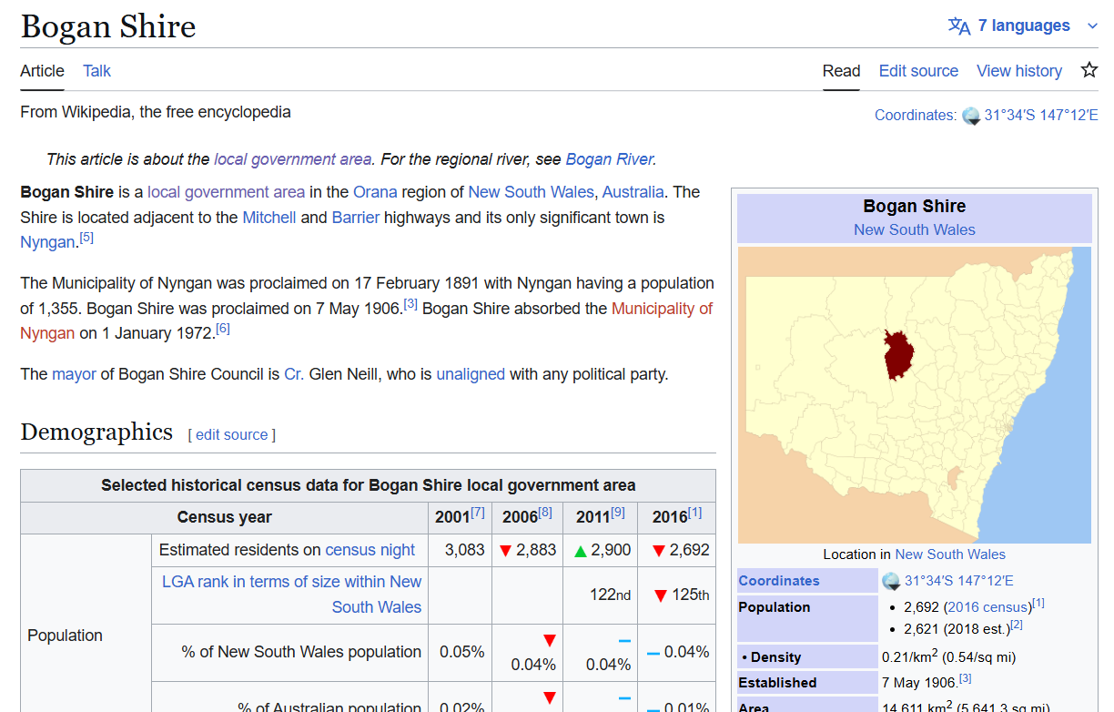Screen dimensions: 1114x712
Task: Open the unaligned link
Action: click(471, 374)
